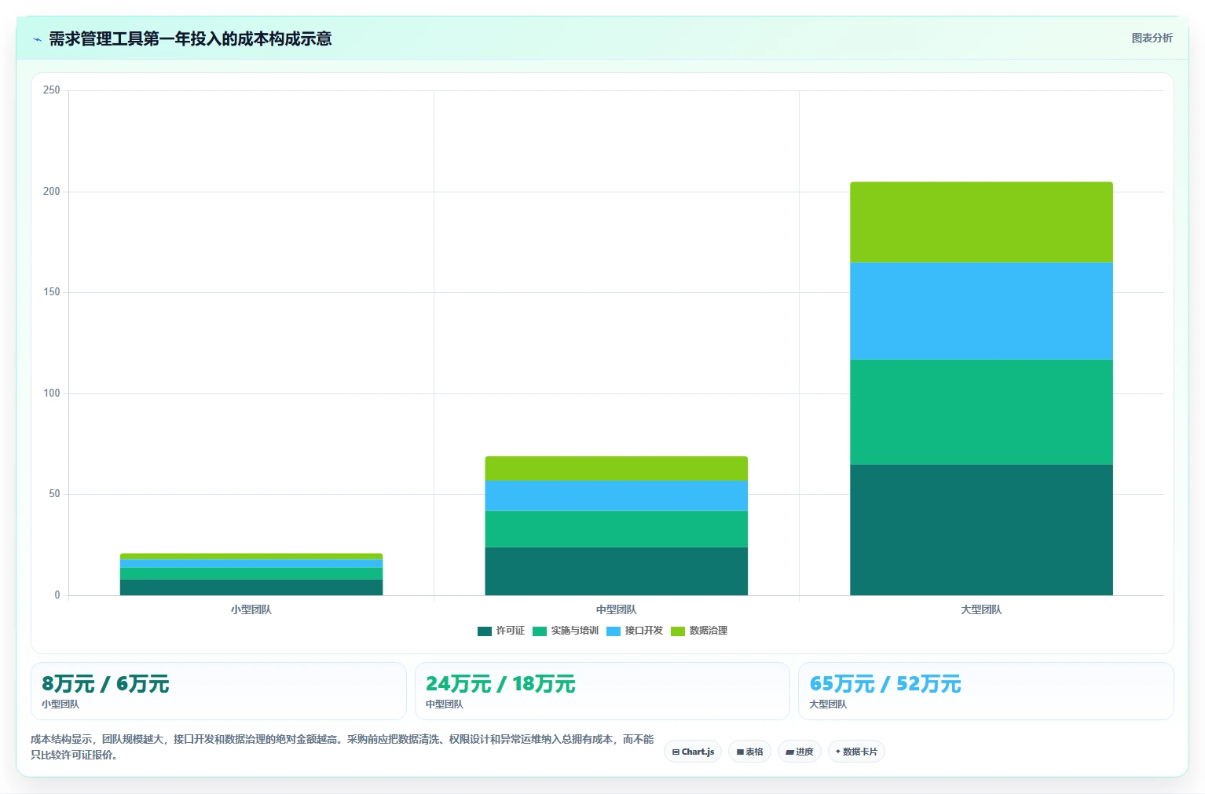Viewport: 1205px width, 794px height.
Task: Toggle the 许可证 legend swatch
Action: (x=485, y=631)
